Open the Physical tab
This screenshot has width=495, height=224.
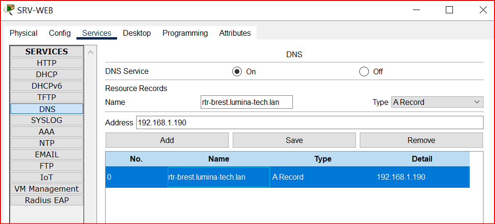tap(23, 33)
